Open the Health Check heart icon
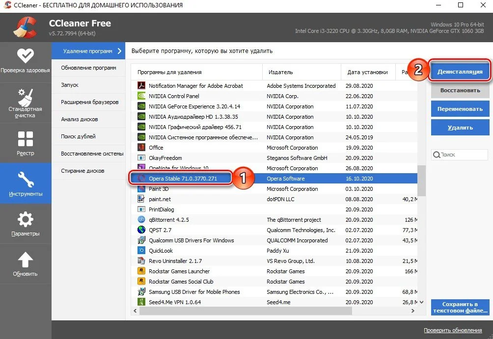The height and width of the screenshot is (339, 493). coord(25,55)
